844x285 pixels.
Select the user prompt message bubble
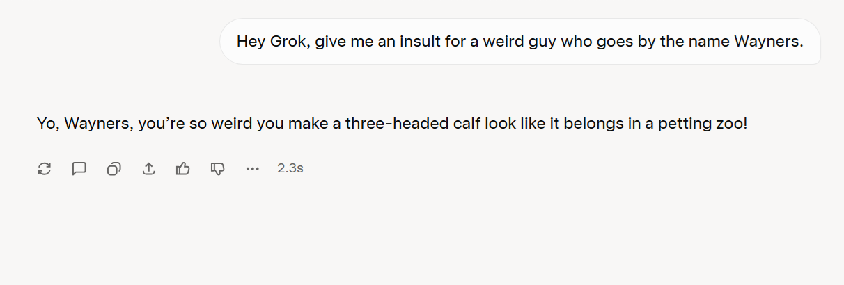(519, 42)
